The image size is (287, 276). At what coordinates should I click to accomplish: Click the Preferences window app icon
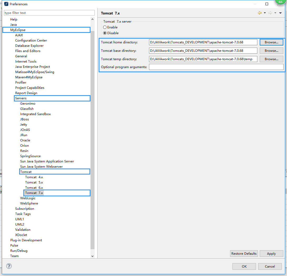pyautogui.click(x=6, y=4)
